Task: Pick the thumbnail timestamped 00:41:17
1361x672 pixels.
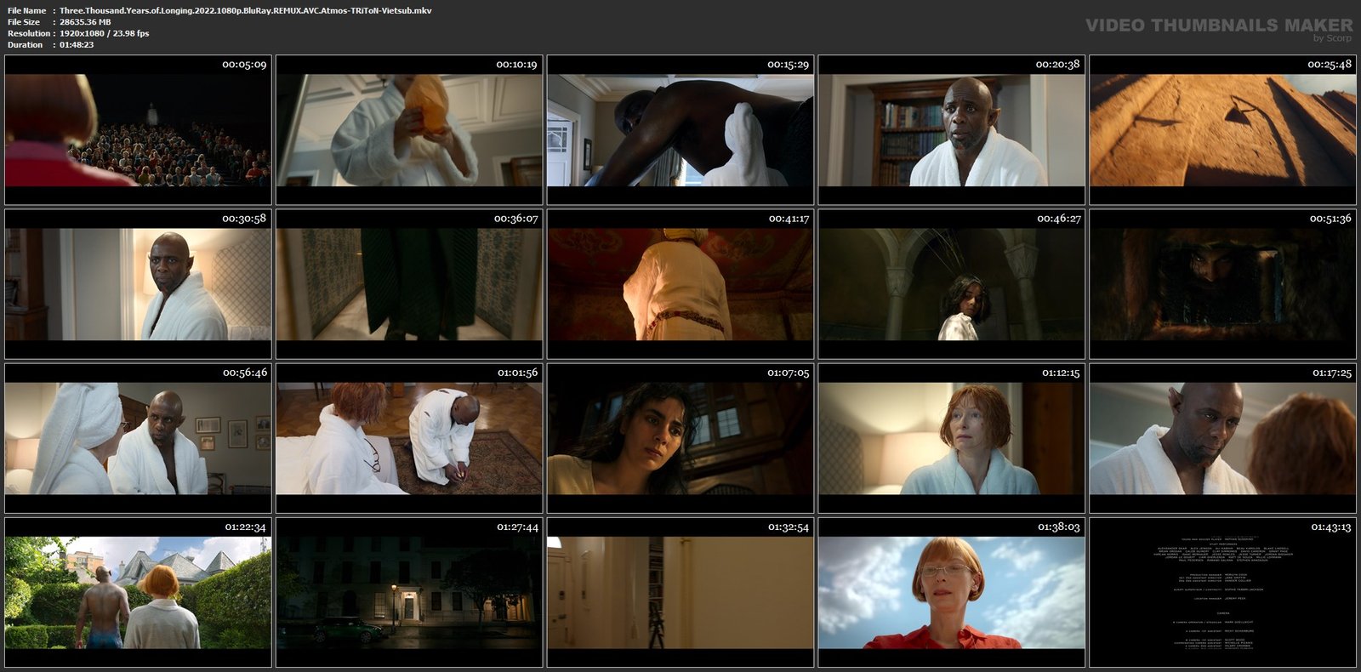Action: [680, 284]
